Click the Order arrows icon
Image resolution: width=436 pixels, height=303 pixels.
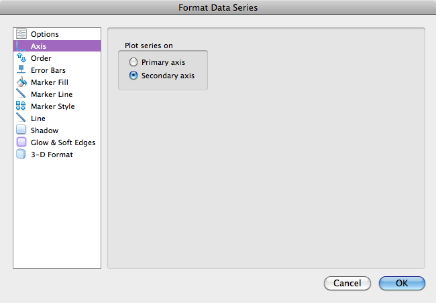(x=21, y=58)
